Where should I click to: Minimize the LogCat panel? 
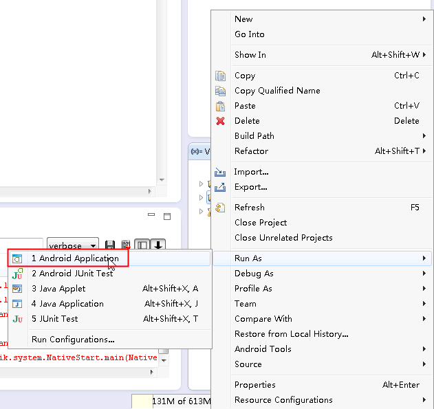(151, 215)
